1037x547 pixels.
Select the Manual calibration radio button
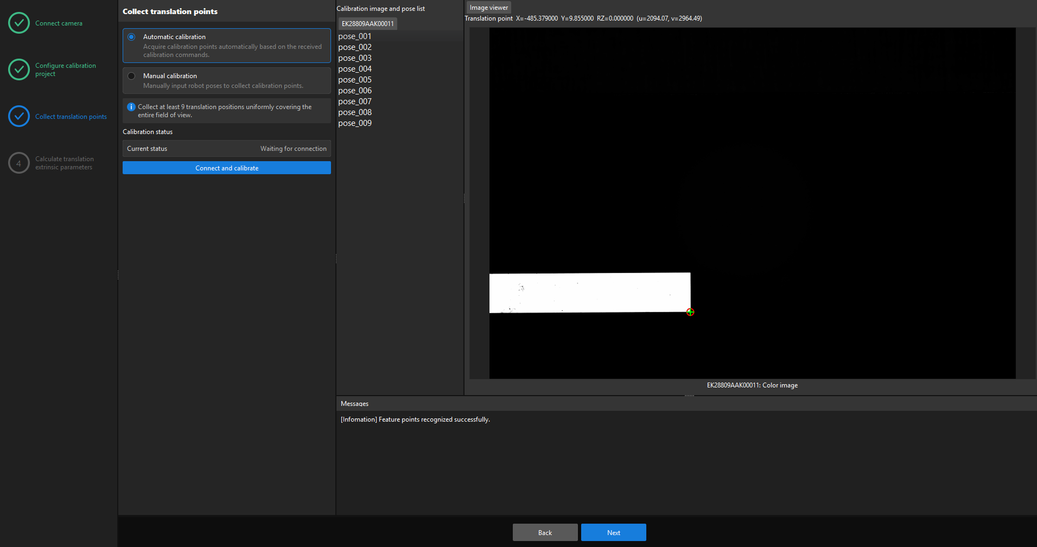click(x=131, y=76)
